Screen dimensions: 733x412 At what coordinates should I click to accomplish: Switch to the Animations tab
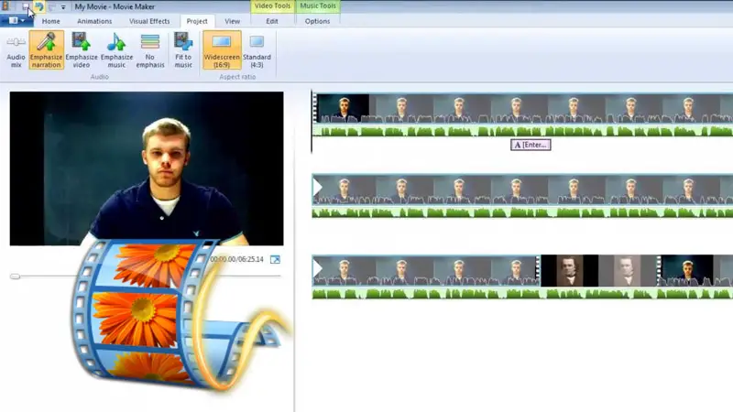[x=94, y=21]
